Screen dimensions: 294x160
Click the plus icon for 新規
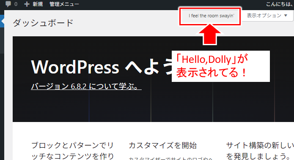click(x=27, y=4)
